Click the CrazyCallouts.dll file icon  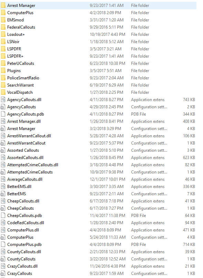point(3,266)
